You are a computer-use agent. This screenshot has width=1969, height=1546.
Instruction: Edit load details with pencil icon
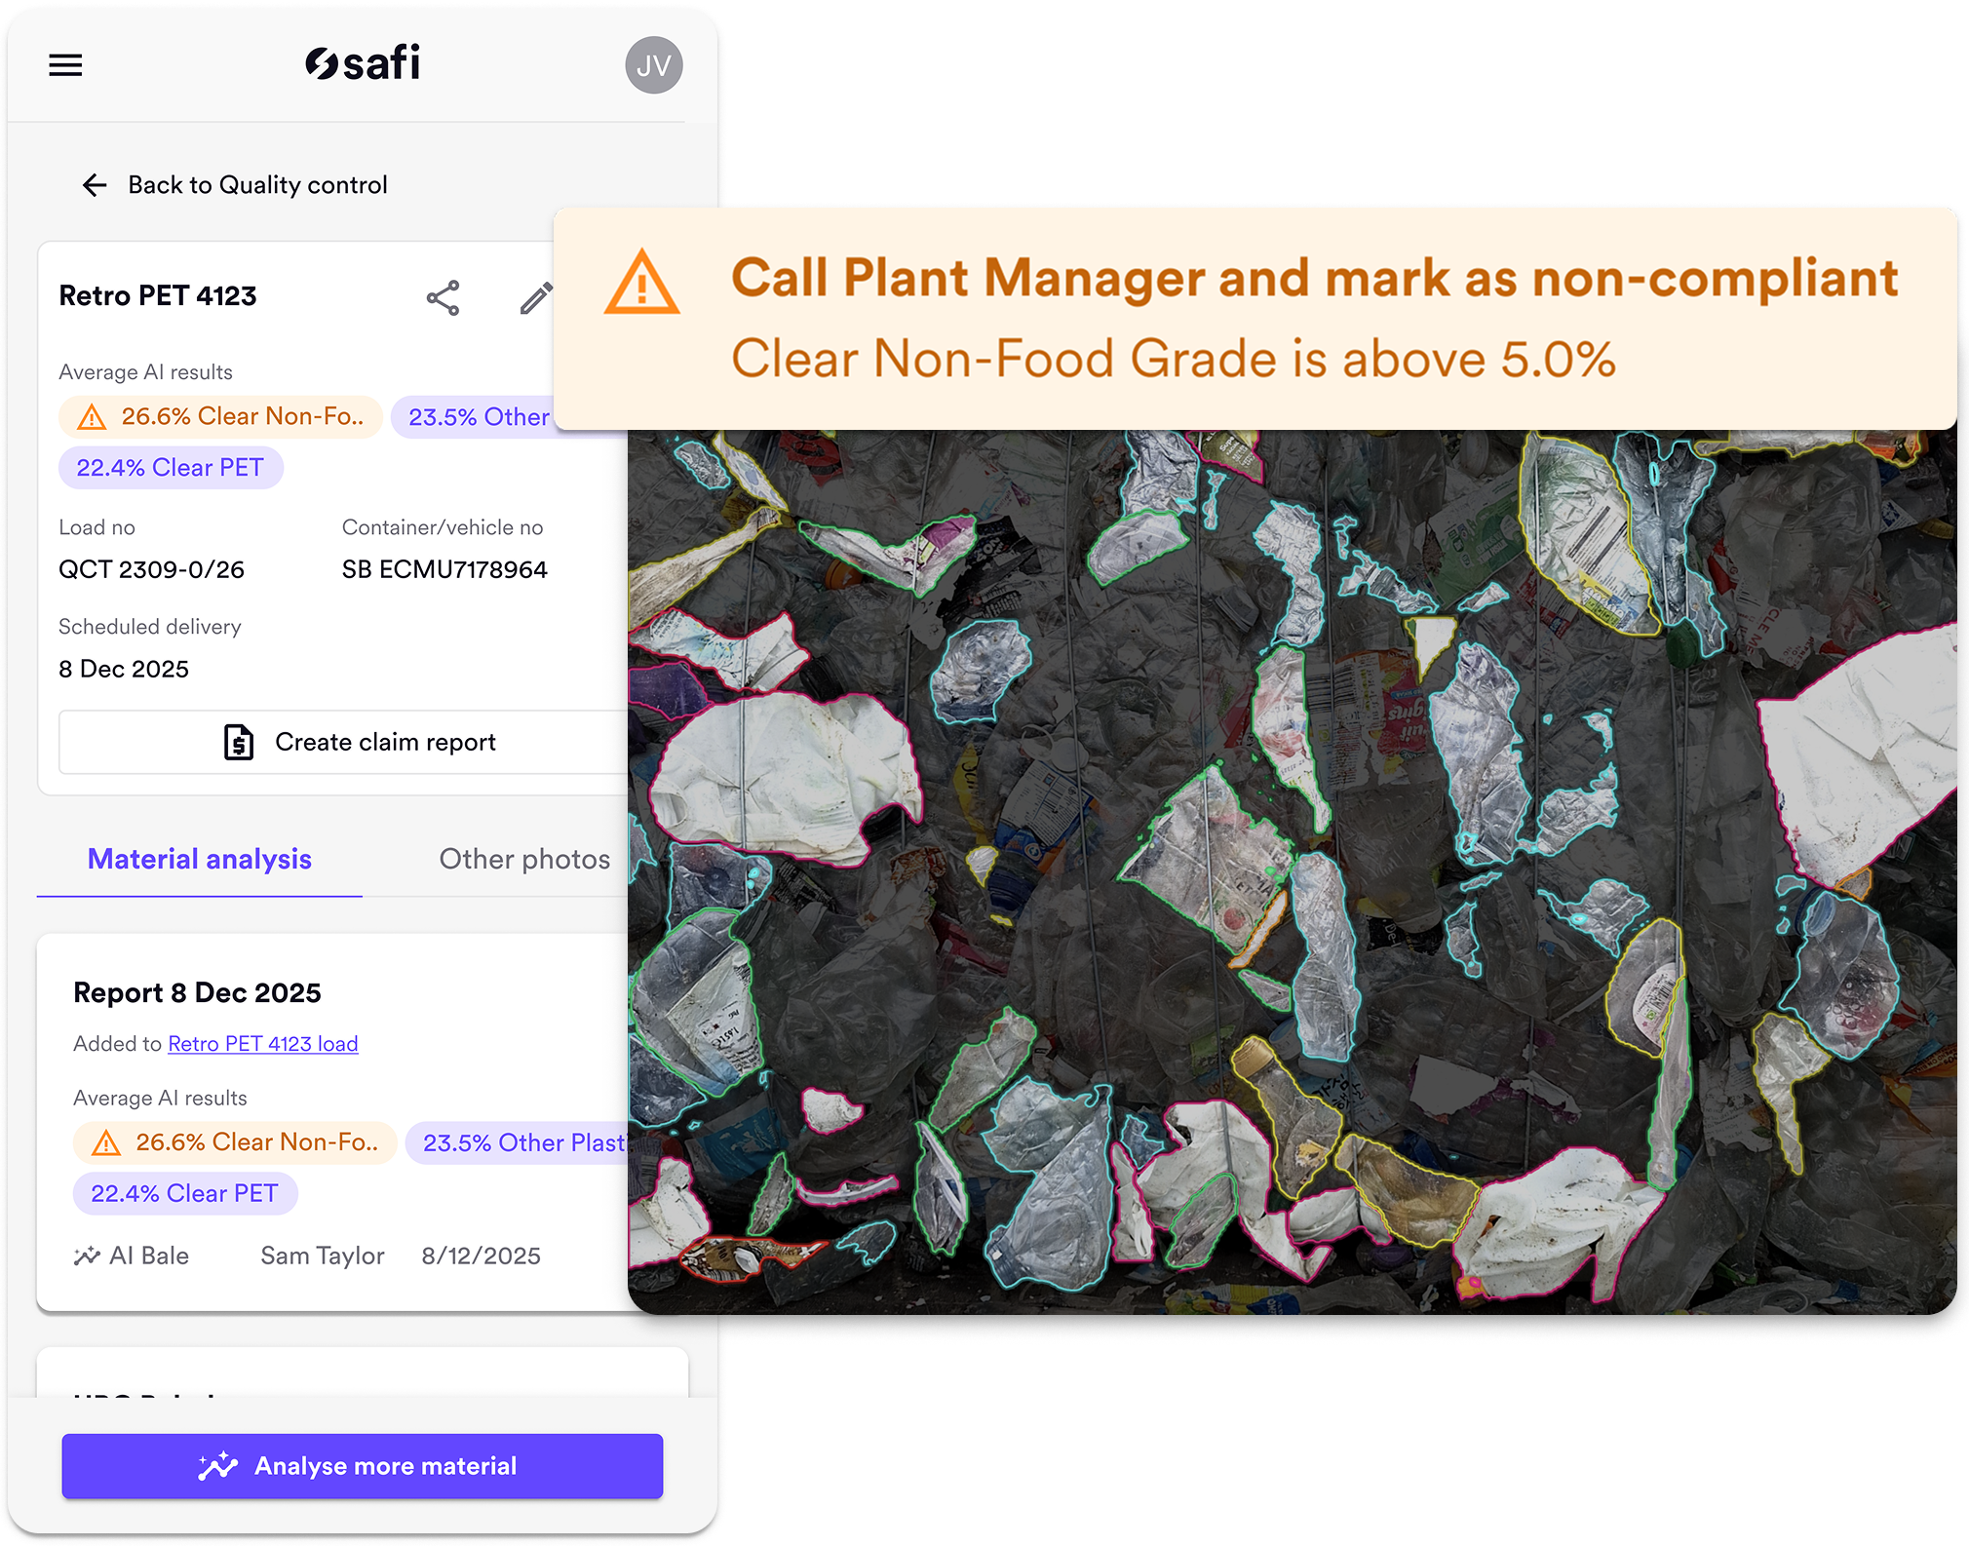(535, 298)
